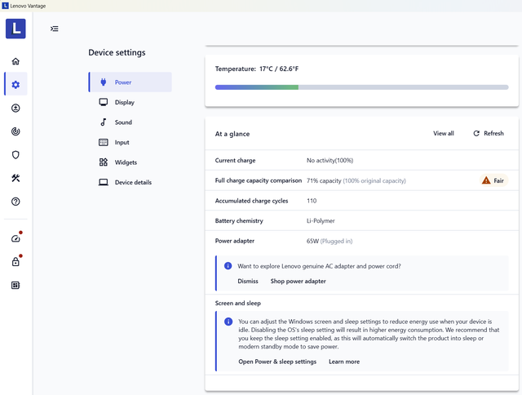Open Device details section

pyautogui.click(x=133, y=183)
